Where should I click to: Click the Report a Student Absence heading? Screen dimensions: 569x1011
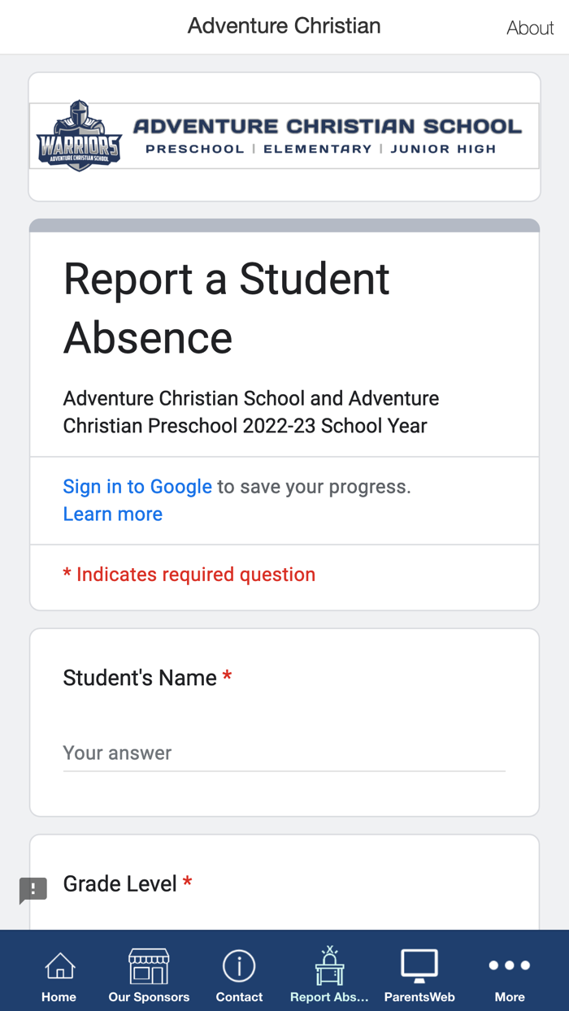tap(226, 309)
